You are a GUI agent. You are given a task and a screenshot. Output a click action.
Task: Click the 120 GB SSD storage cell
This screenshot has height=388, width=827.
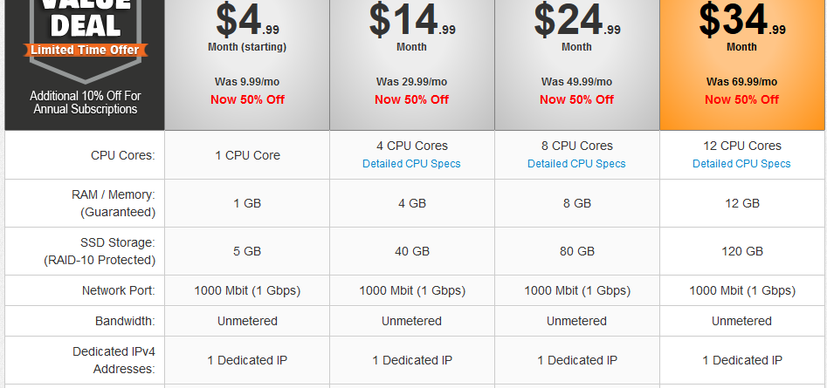(742, 251)
